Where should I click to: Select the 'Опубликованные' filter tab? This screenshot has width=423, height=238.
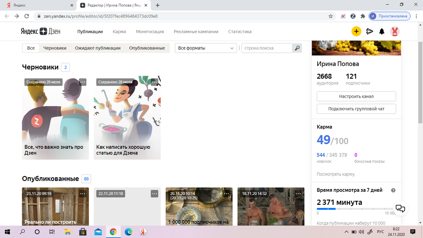tap(147, 48)
